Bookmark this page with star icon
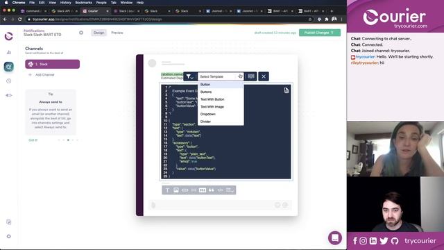 point(310,19)
